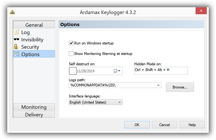
Task: Click the 'Self destruct on:' label
Action: coord(82,64)
